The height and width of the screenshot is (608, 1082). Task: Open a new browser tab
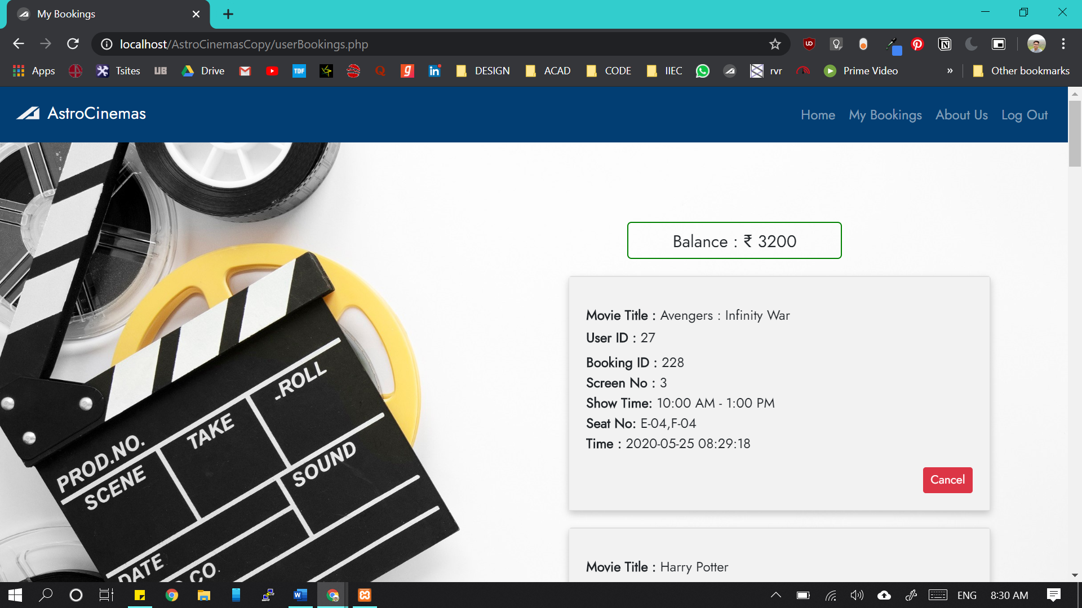pyautogui.click(x=228, y=14)
